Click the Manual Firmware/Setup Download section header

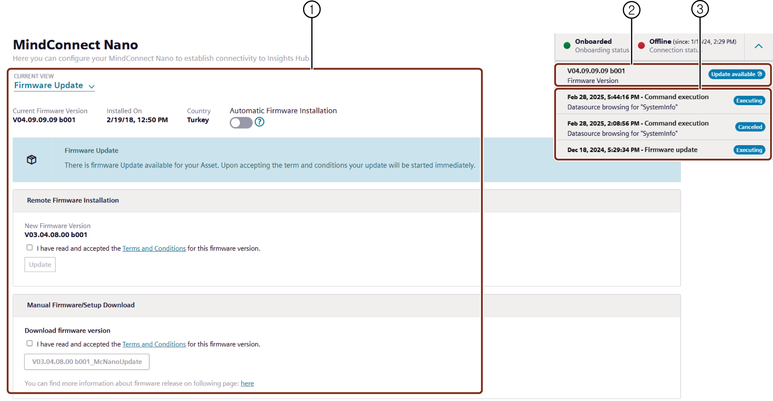[347, 306]
